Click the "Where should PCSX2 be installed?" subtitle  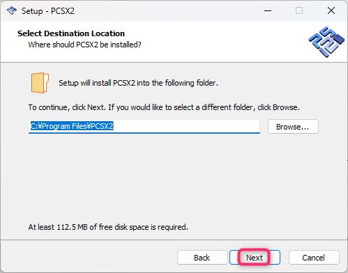[84, 45]
